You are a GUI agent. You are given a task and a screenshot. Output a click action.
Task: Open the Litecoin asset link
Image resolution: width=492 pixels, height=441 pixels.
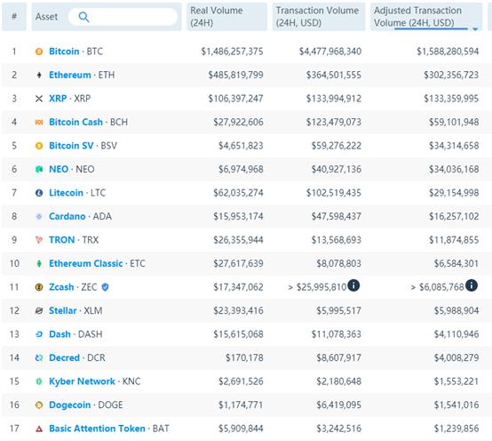[67, 193]
